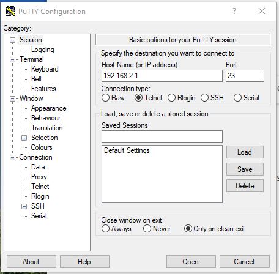Click the question mark help icon

(x=234, y=11)
